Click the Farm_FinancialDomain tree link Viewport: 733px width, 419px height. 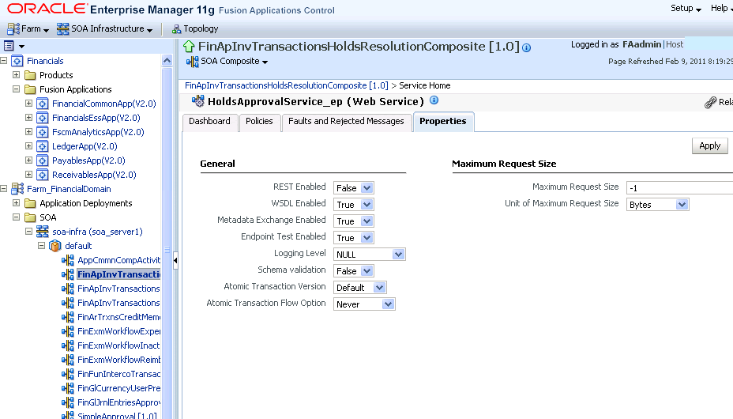point(69,190)
